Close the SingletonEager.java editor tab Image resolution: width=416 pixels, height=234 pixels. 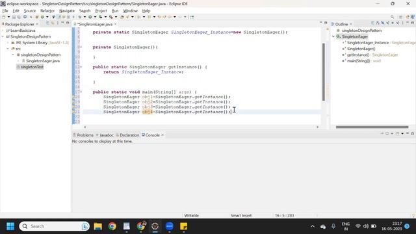(116, 24)
